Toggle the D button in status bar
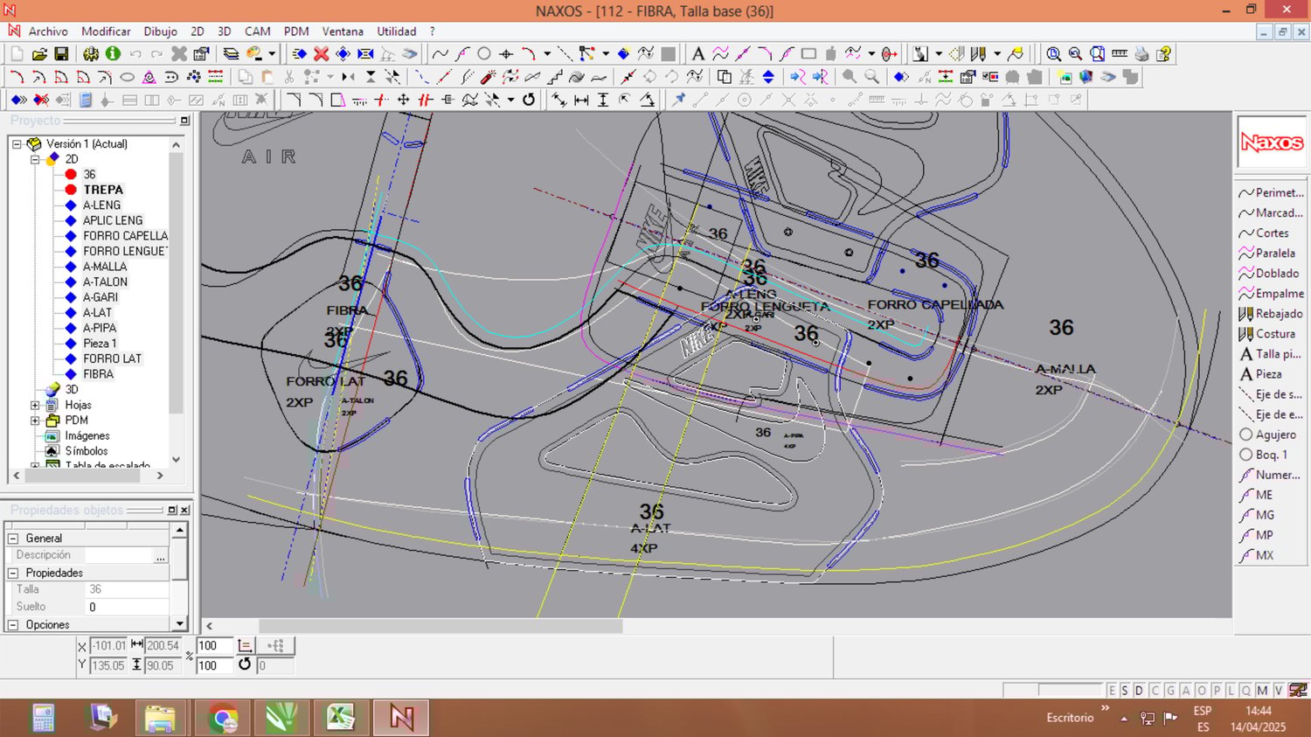Viewport: 1311px width, 737px height. (x=1139, y=691)
